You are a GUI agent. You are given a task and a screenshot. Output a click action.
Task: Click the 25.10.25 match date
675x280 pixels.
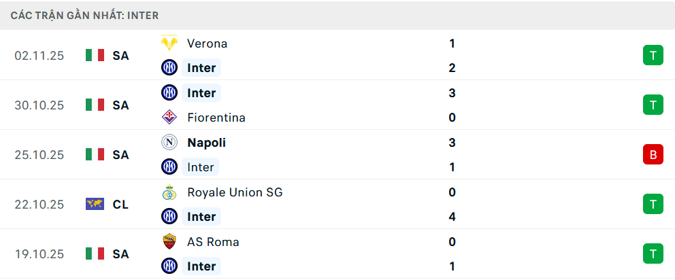click(x=39, y=155)
